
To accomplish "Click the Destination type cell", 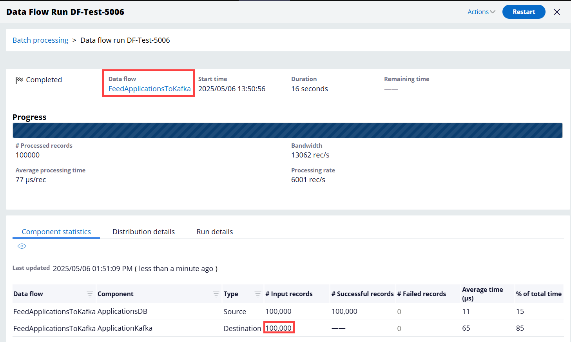I will click(x=242, y=328).
